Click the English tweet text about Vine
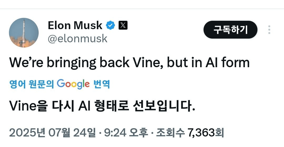The image size is (284, 147). coord(129,63)
